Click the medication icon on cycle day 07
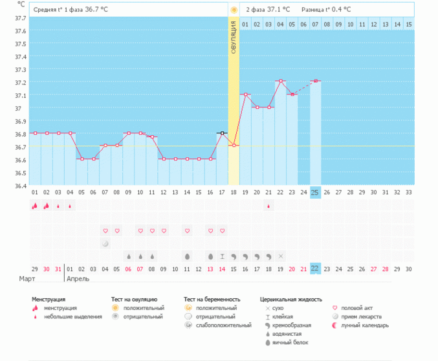Image resolution: width=438 pixels, height=361 pixels. coord(105,243)
